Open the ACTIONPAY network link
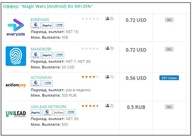The width and height of the screenshot is (194, 139). click(x=41, y=78)
